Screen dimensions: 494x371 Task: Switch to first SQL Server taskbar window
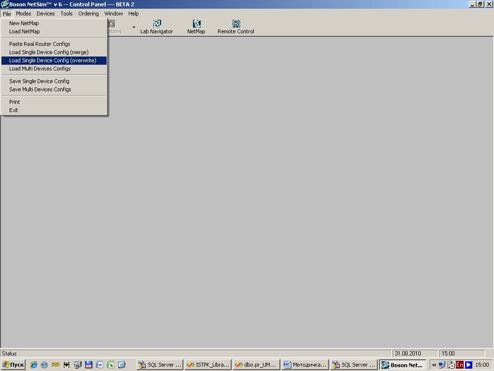pyautogui.click(x=160, y=365)
